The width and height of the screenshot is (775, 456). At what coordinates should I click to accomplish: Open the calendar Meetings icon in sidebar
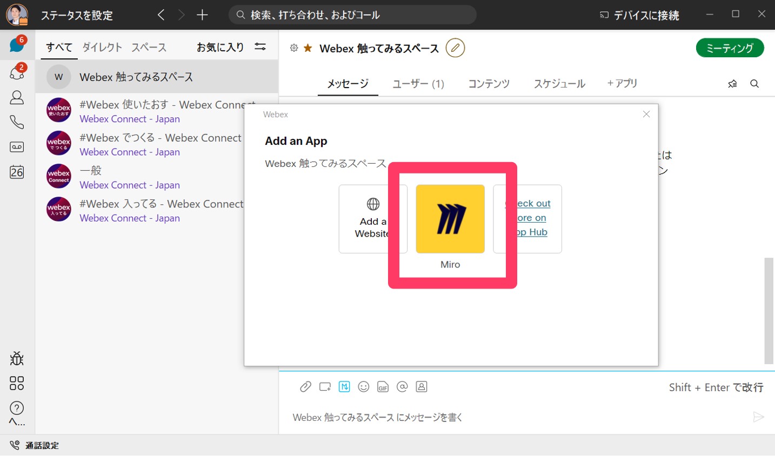[17, 172]
